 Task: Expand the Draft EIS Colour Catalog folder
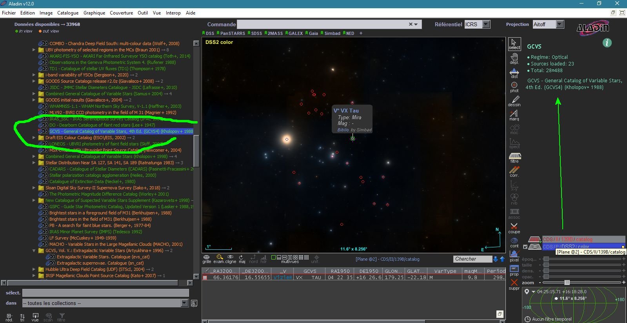[34, 138]
